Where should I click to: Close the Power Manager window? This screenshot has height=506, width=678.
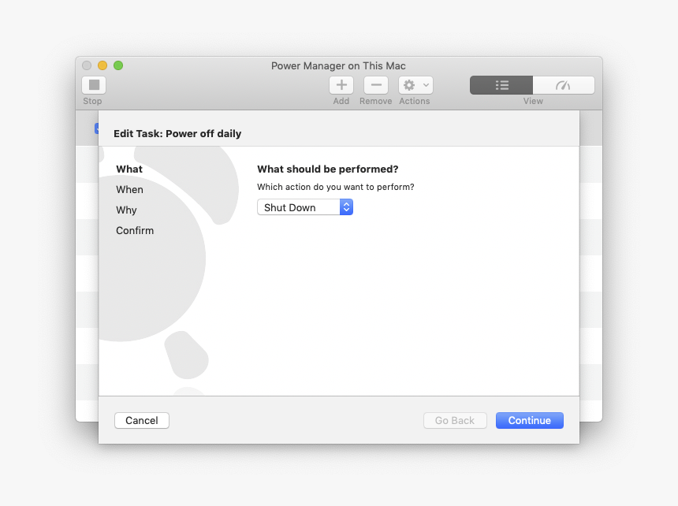click(x=87, y=65)
